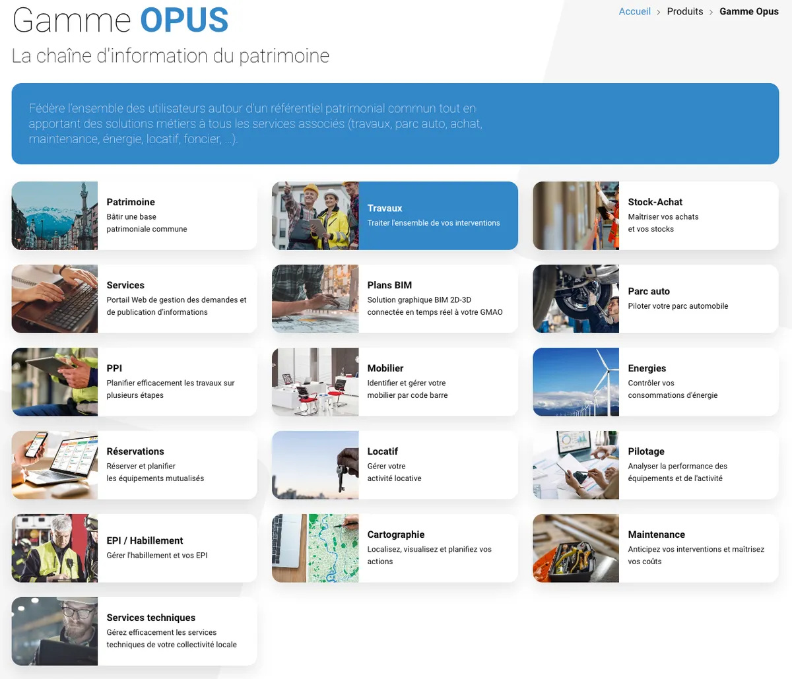
Task: Click the Cartographie map thumbnail image
Action: (315, 548)
